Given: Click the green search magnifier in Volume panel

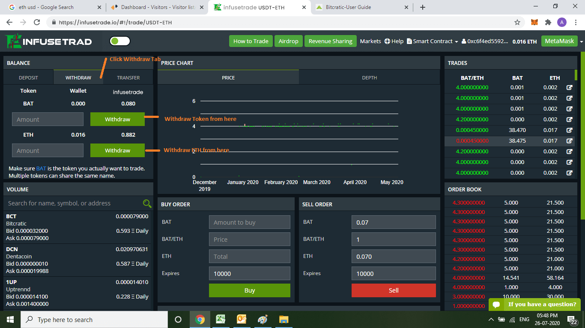Looking at the screenshot, I should 147,203.
